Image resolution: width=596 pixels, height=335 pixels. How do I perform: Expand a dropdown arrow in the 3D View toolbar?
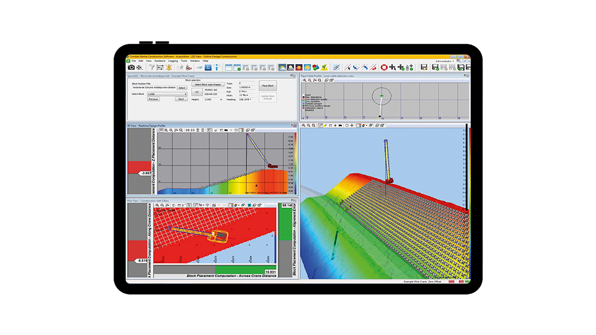tap(242, 130)
